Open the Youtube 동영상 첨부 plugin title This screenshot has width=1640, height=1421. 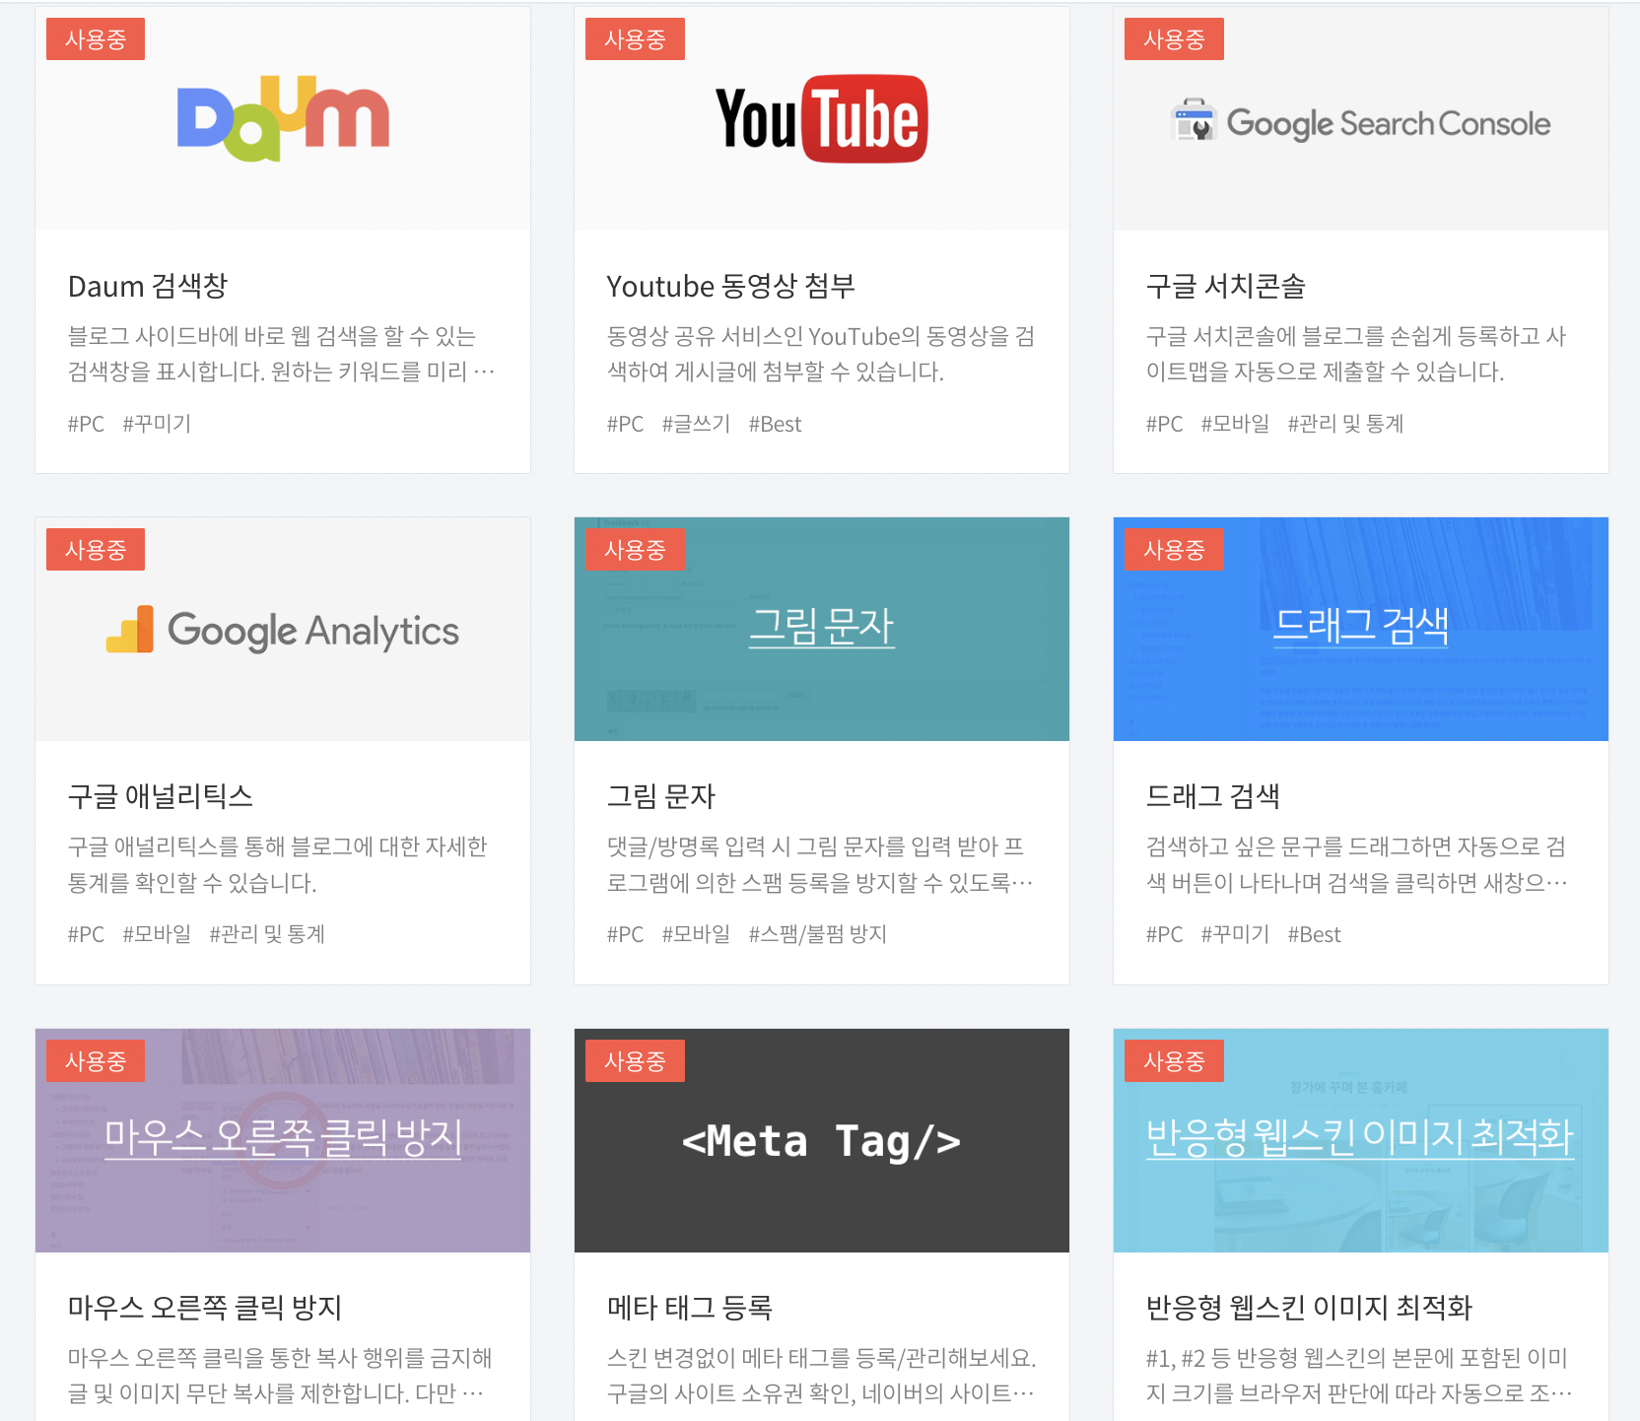point(730,286)
